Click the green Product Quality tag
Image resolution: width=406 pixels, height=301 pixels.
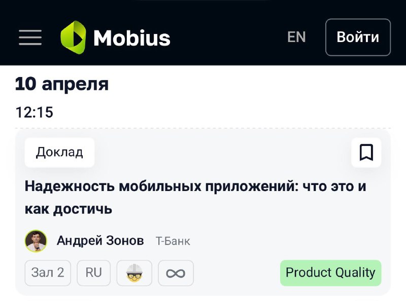(331, 273)
